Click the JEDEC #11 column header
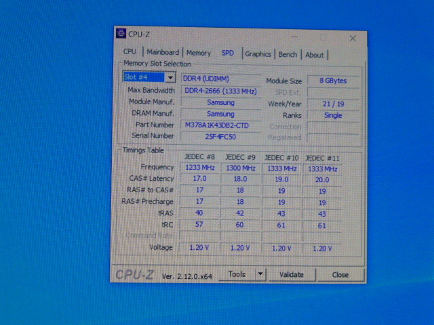 tap(322, 158)
